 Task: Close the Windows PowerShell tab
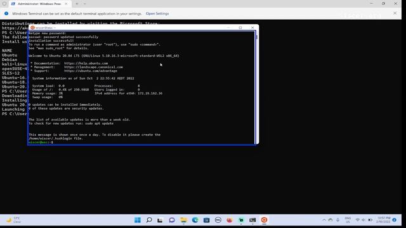(x=66, y=4)
